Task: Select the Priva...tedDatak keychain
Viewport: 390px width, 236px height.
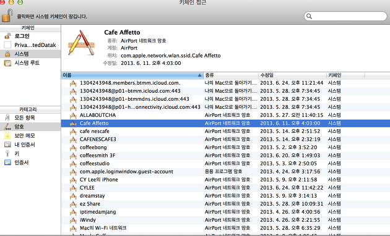Action: click(30, 45)
